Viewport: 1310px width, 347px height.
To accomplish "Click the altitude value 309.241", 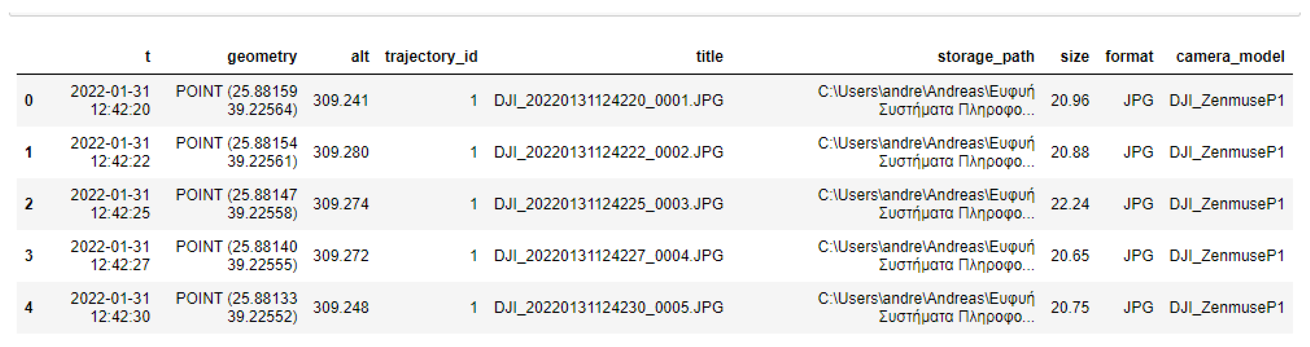I will (x=341, y=100).
